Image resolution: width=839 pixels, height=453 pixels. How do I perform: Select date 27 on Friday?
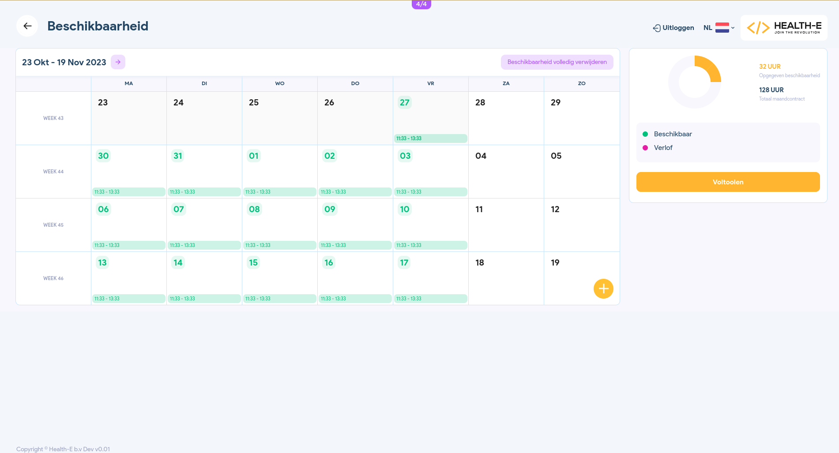tap(405, 103)
